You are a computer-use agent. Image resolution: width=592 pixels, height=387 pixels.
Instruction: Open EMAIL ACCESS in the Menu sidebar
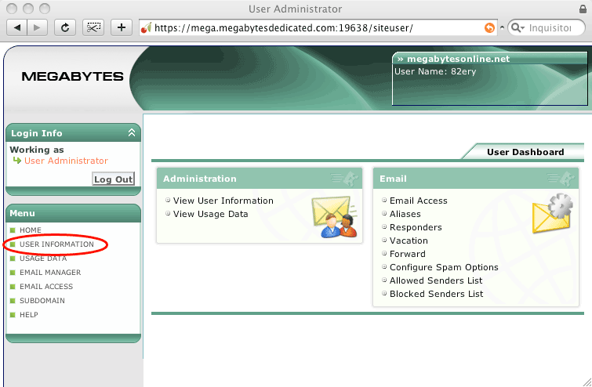coord(46,286)
